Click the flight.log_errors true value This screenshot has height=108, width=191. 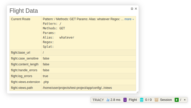tap(46, 76)
